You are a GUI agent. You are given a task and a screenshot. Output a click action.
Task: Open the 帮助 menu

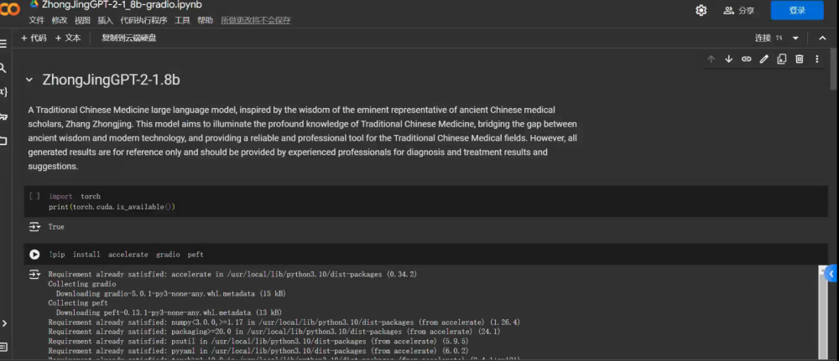[x=205, y=20]
